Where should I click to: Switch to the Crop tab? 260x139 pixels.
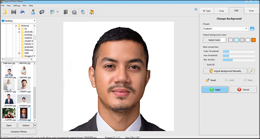coord(221,11)
